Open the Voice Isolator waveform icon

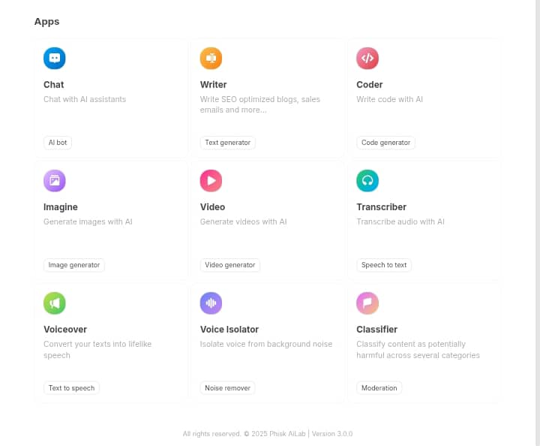pyautogui.click(x=211, y=303)
